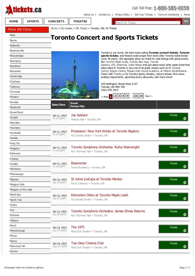Open the Bassnectar event
195x276 pixels.
79,163
